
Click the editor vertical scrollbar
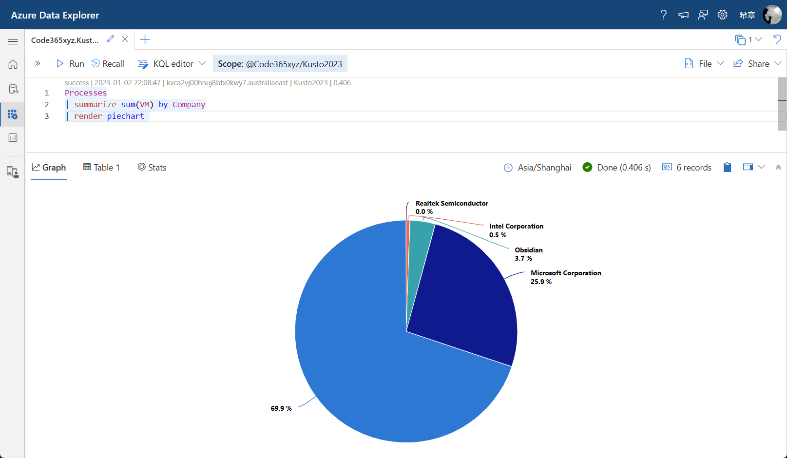782,104
